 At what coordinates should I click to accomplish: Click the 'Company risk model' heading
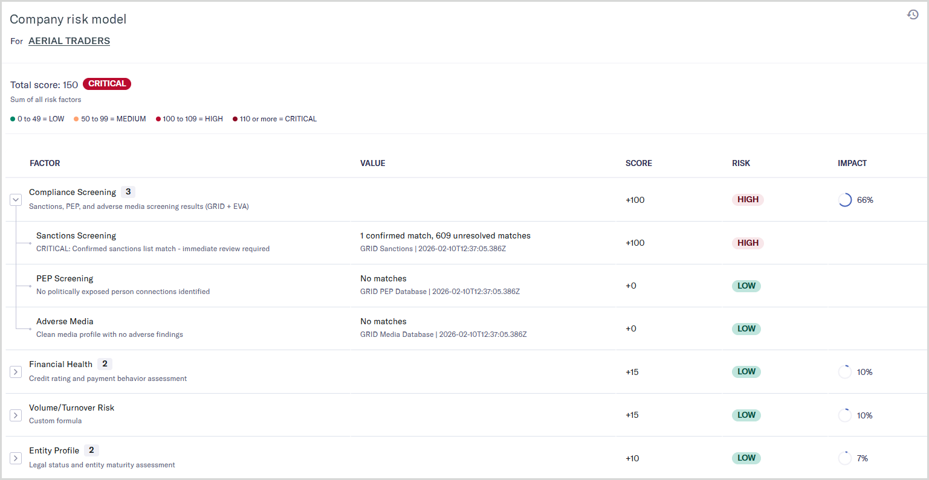[68, 19]
